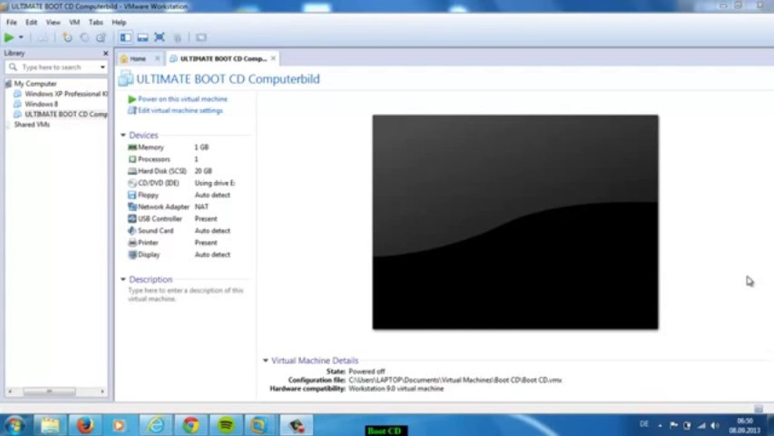The width and height of the screenshot is (774, 436).
Task: Open the View menu
Action: (x=53, y=22)
